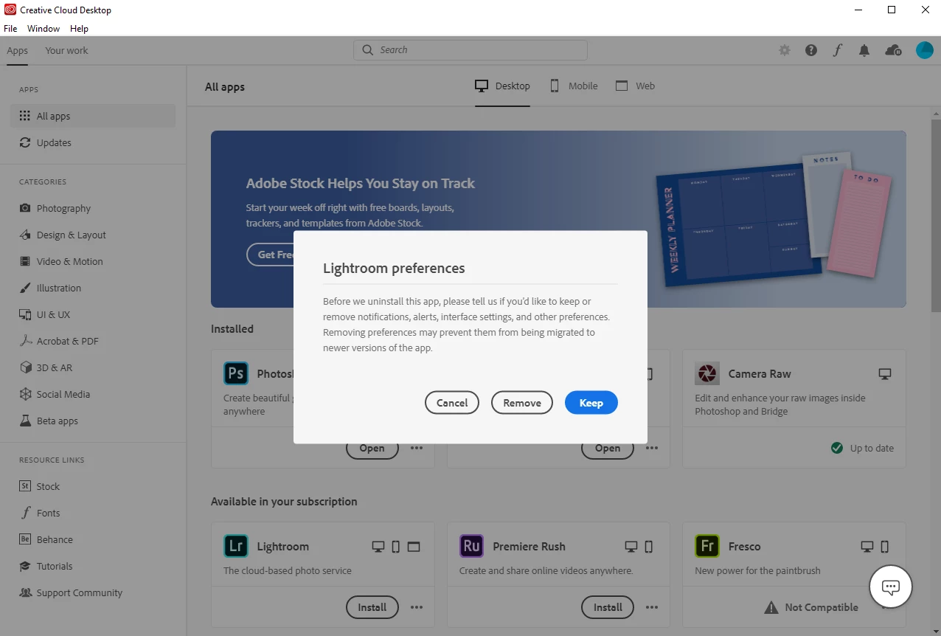Open the notifications bell icon
The height and width of the screenshot is (636, 941).
[x=864, y=50]
